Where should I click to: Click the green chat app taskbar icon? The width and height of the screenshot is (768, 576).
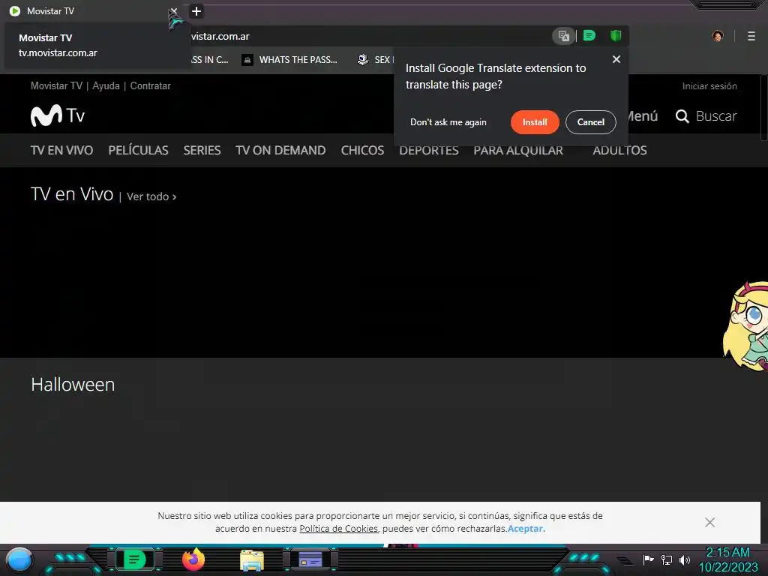click(x=134, y=559)
